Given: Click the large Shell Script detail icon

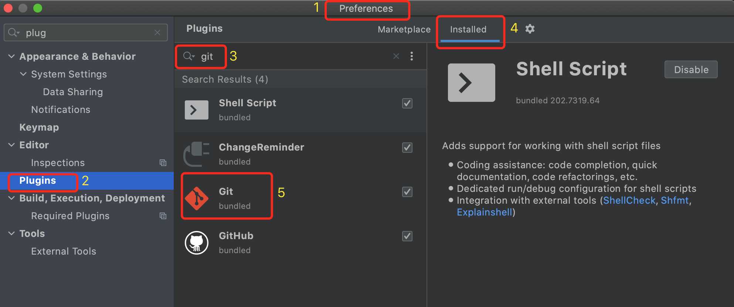Looking at the screenshot, I should (x=472, y=83).
